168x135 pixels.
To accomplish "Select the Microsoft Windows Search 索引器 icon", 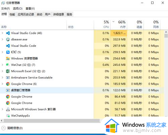I will [8, 109].
